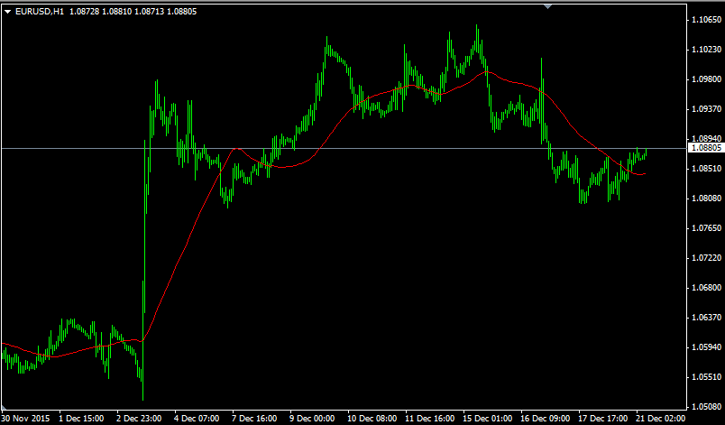Click the 1.07650 price axis label

(706, 228)
